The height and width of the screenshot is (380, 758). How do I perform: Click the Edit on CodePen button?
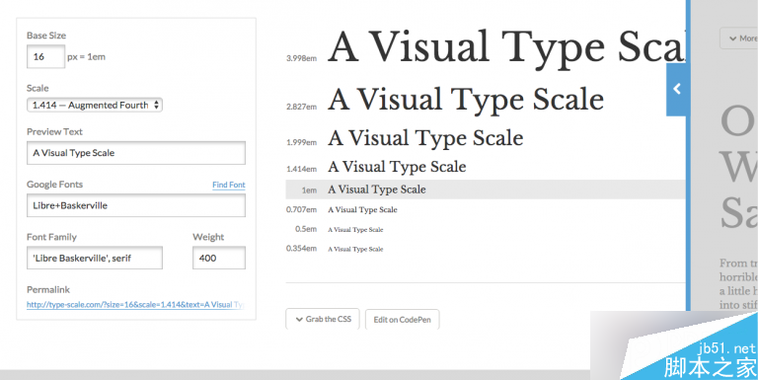[x=403, y=320]
